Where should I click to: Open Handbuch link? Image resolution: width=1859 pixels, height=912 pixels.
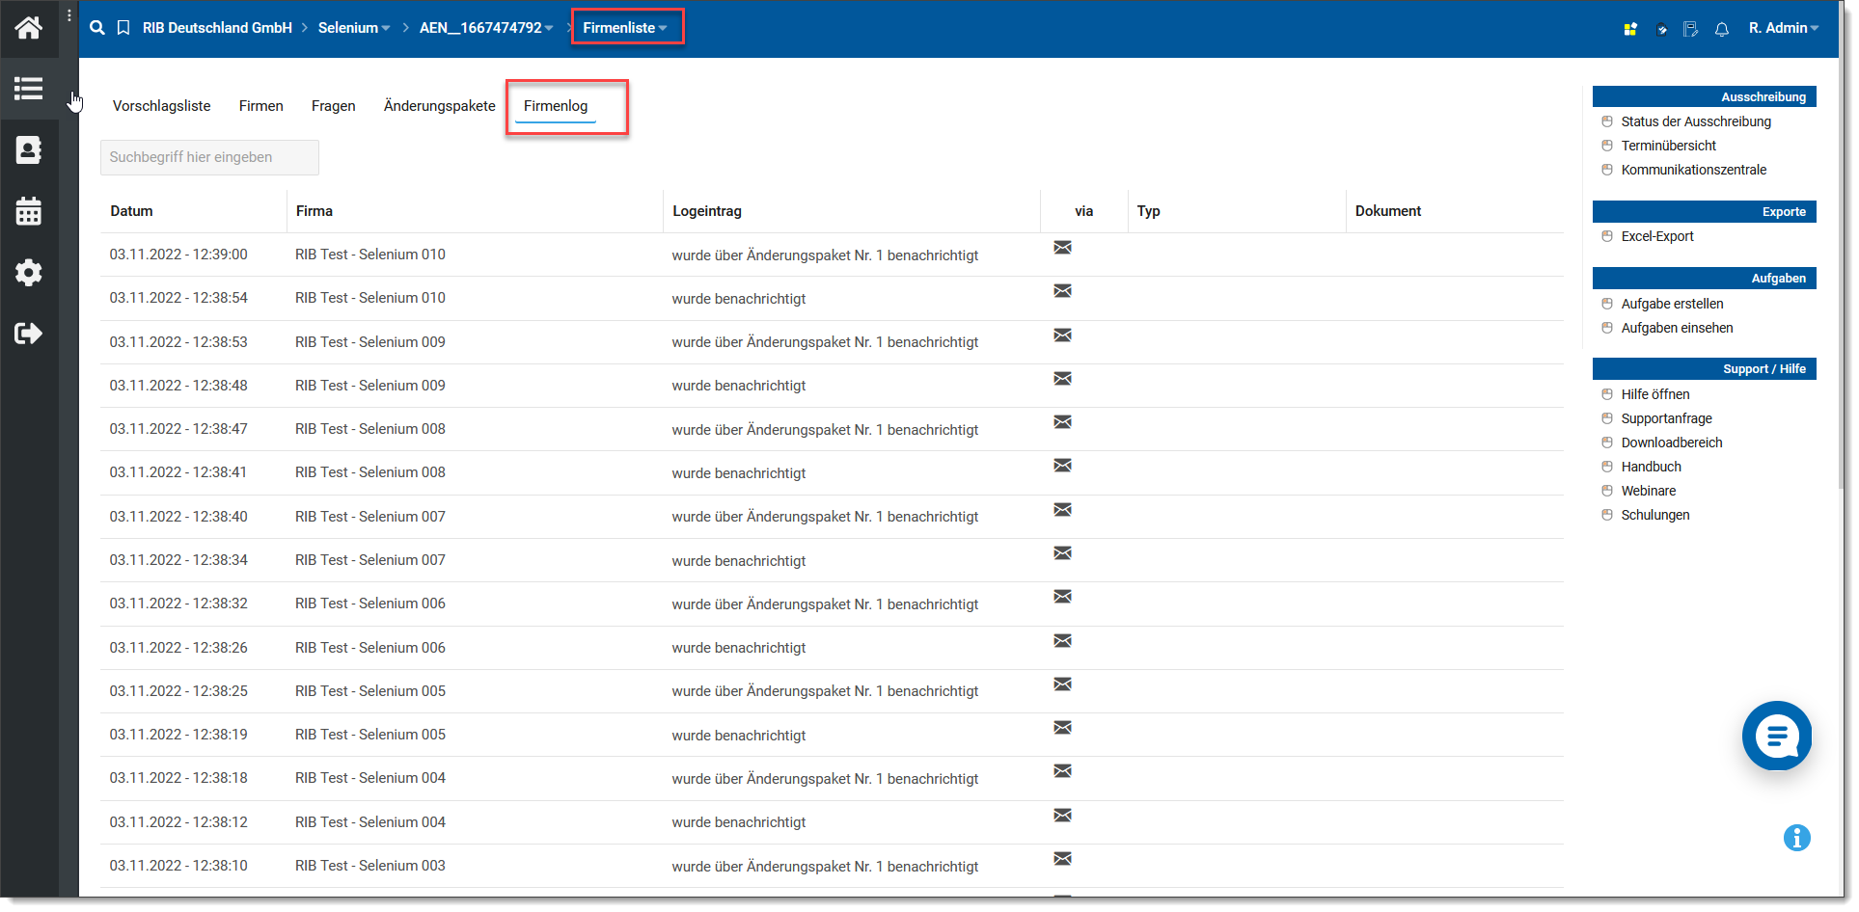coord(1652,467)
